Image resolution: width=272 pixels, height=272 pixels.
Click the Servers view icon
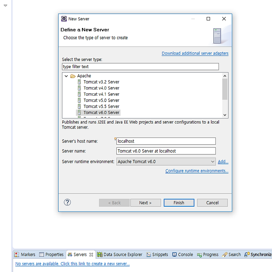(x=70, y=255)
